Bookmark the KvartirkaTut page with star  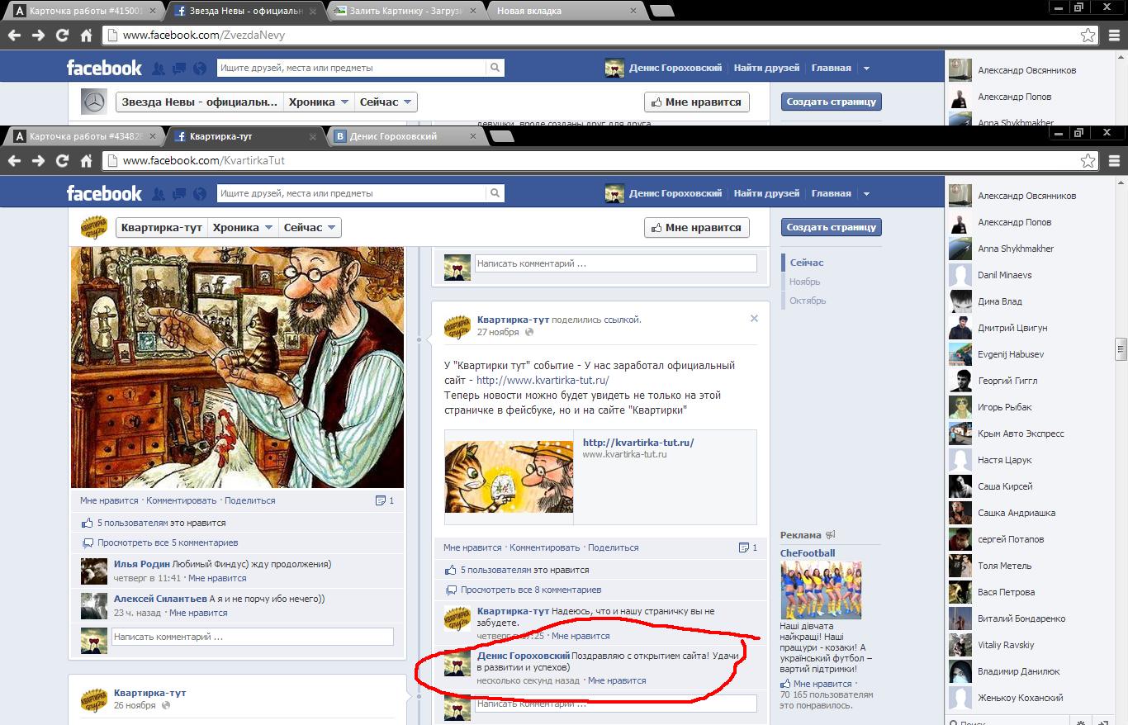1088,161
